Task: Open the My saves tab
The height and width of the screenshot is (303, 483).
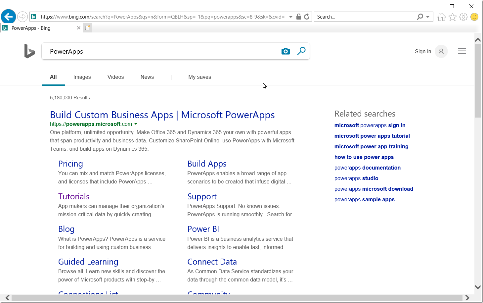Action: pos(200,77)
